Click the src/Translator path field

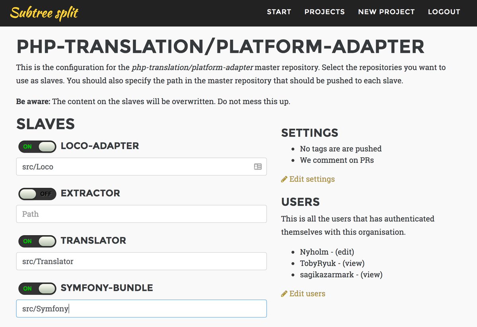[141, 261]
